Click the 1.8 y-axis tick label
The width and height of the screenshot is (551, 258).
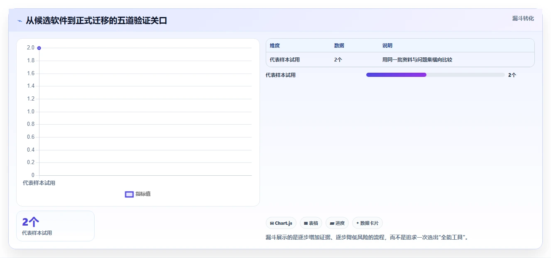point(31,61)
